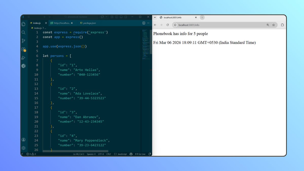Change the CRLF end-of-line sequence
This screenshot has height=171, width=304.
(x=109, y=154)
